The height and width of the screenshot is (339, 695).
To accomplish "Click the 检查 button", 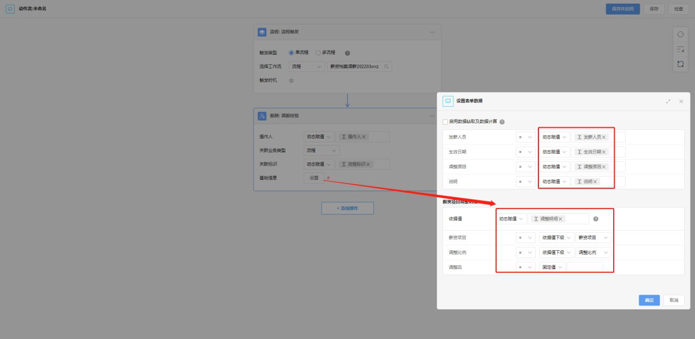I will (678, 9).
